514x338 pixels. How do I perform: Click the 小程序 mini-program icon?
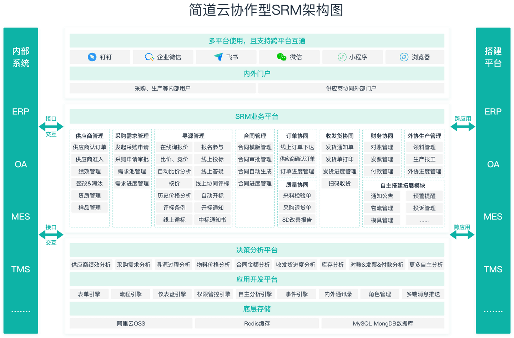(342, 57)
